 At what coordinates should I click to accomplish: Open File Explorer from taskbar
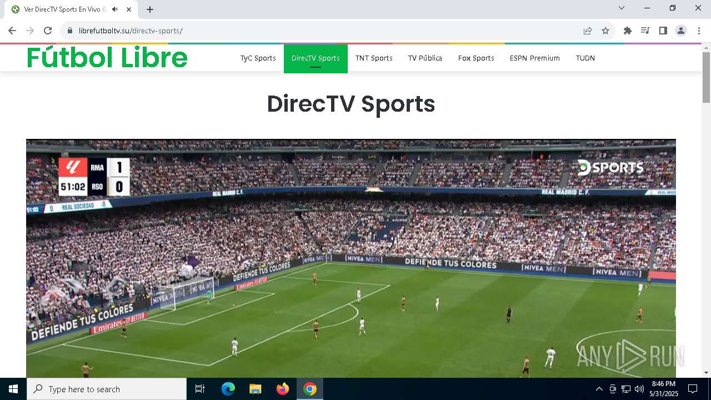(255, 389)
